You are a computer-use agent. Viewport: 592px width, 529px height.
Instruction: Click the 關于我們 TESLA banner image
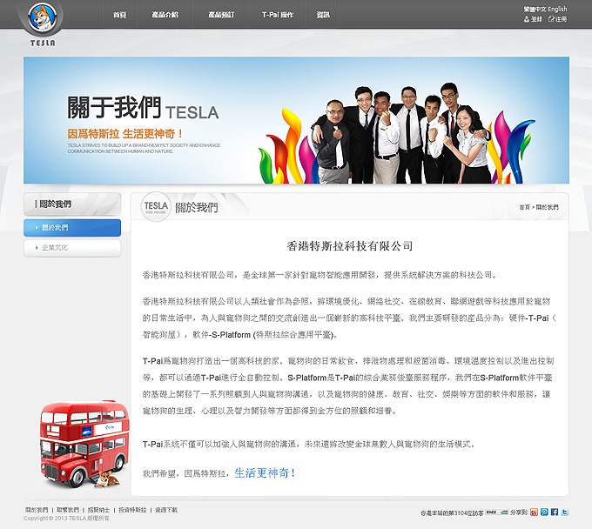pos(296,120)
